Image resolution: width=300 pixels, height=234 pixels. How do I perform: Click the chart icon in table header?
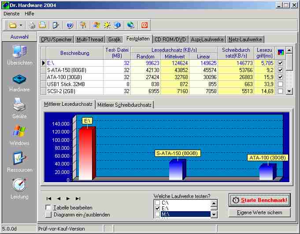click(281, 53)
